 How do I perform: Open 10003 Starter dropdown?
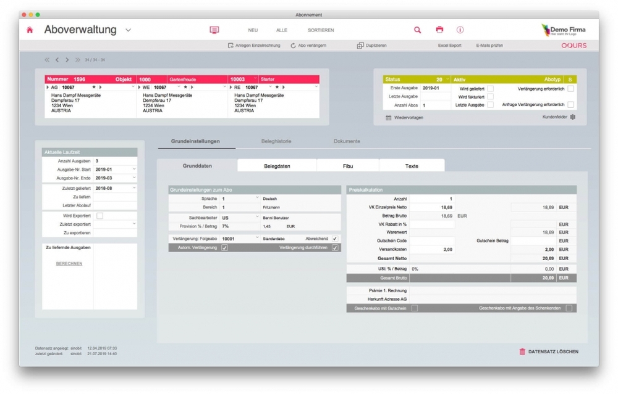point(255,79)
